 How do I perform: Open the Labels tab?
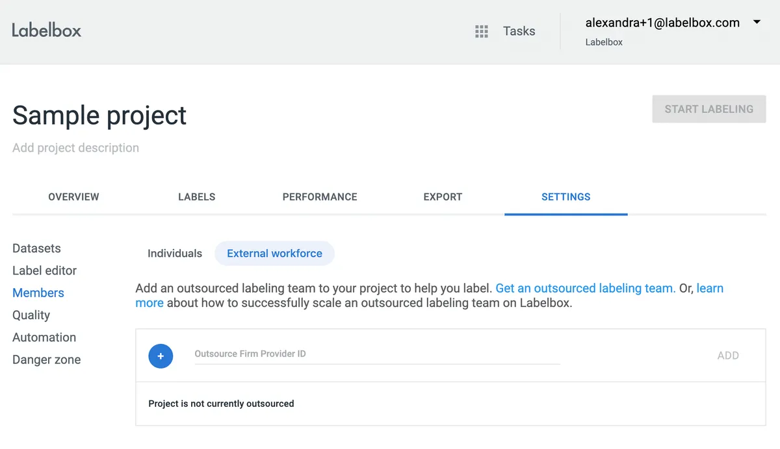(196, 197)
